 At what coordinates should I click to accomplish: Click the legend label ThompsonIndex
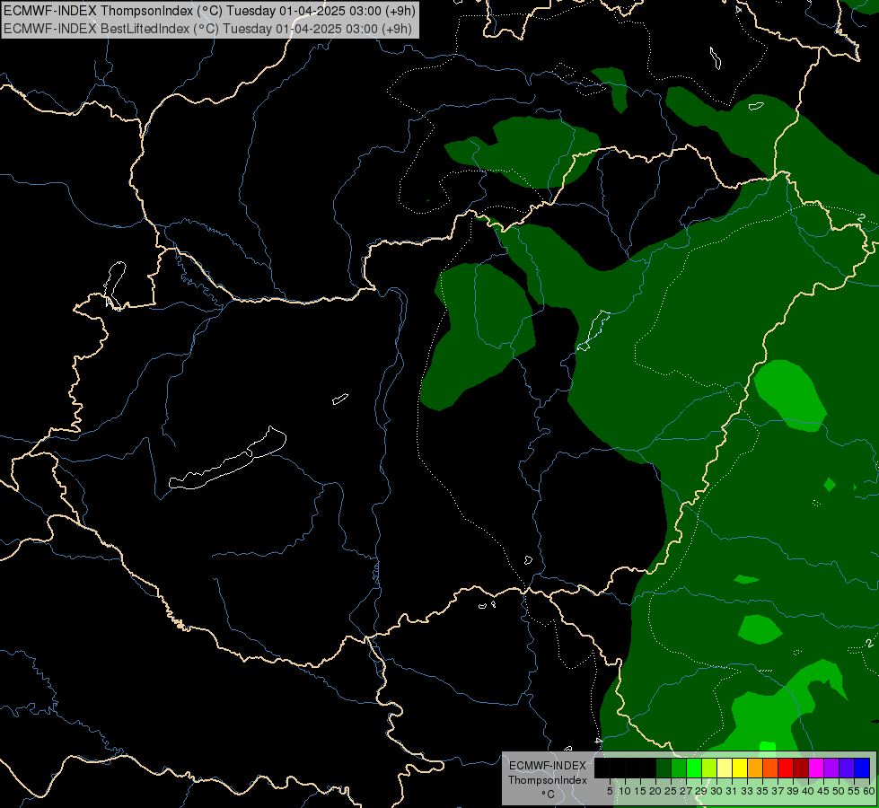pos(547,780)
